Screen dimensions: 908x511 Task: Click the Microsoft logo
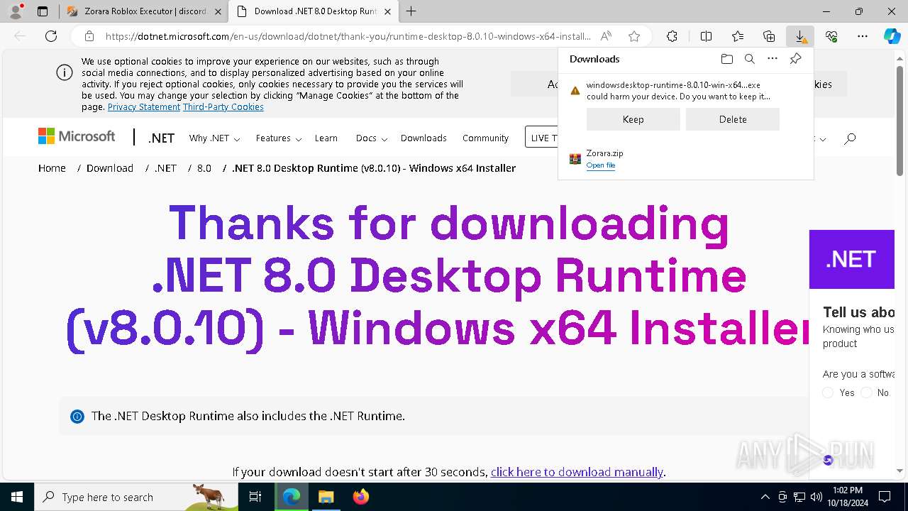pos(77,136)
